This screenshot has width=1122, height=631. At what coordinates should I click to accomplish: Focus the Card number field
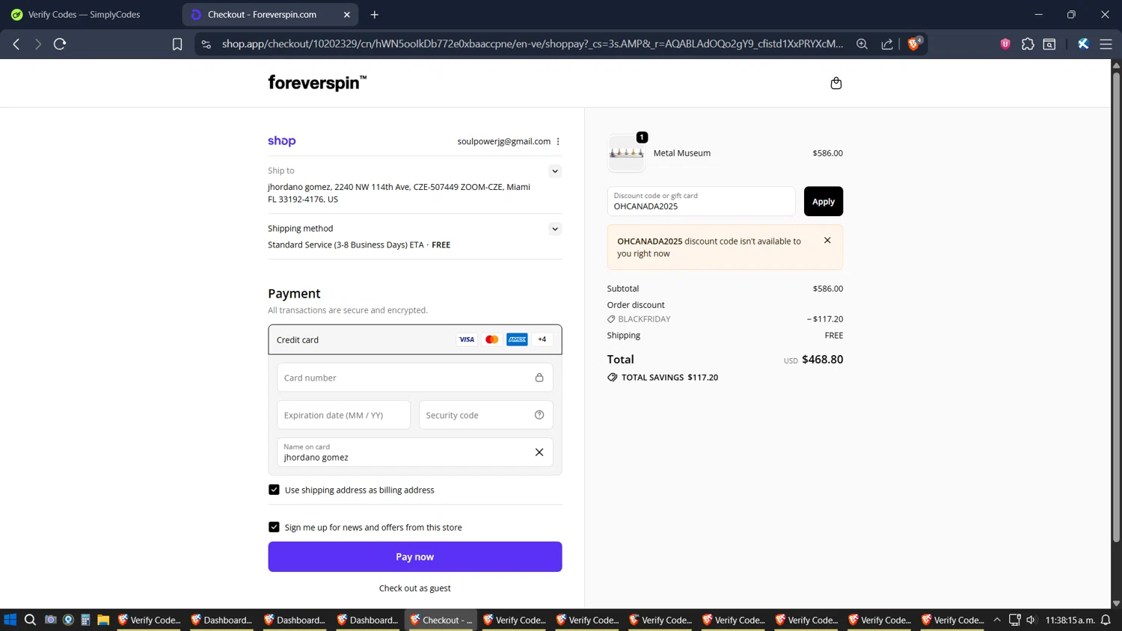pos(415,378)
